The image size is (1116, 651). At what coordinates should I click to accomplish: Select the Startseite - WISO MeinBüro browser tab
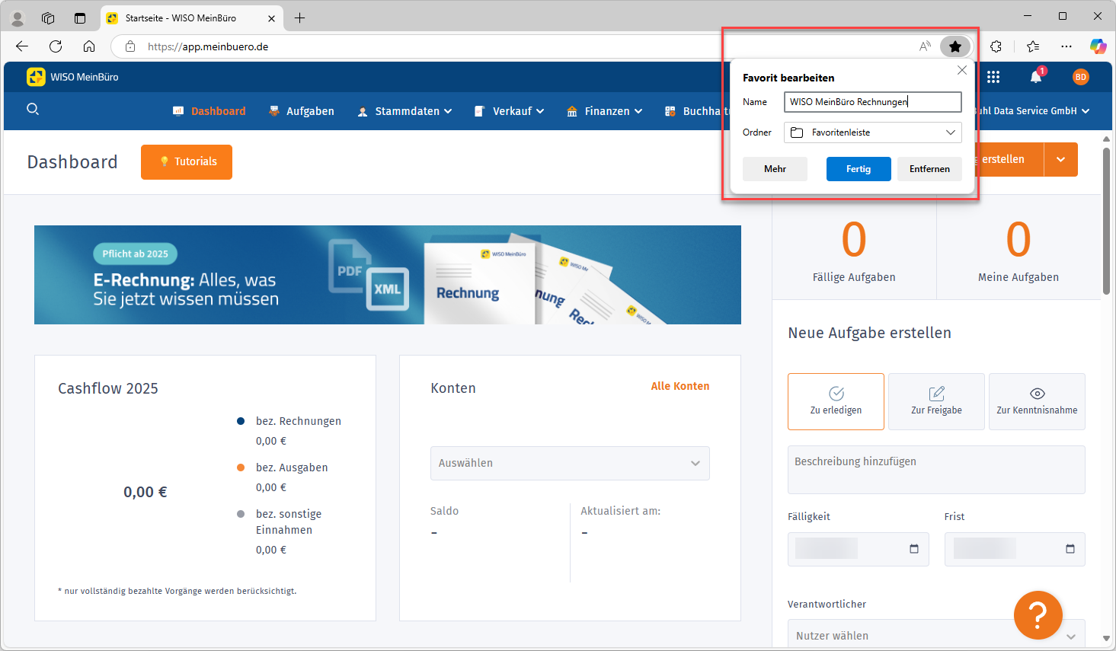[x=191, y=18]
